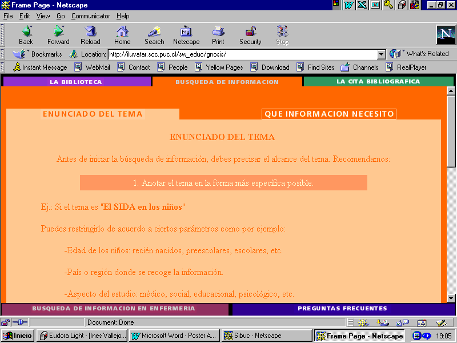Open LA CITA BIBLIOGRAFICA tab
This screenshot has height=343, width=457.
378,82
